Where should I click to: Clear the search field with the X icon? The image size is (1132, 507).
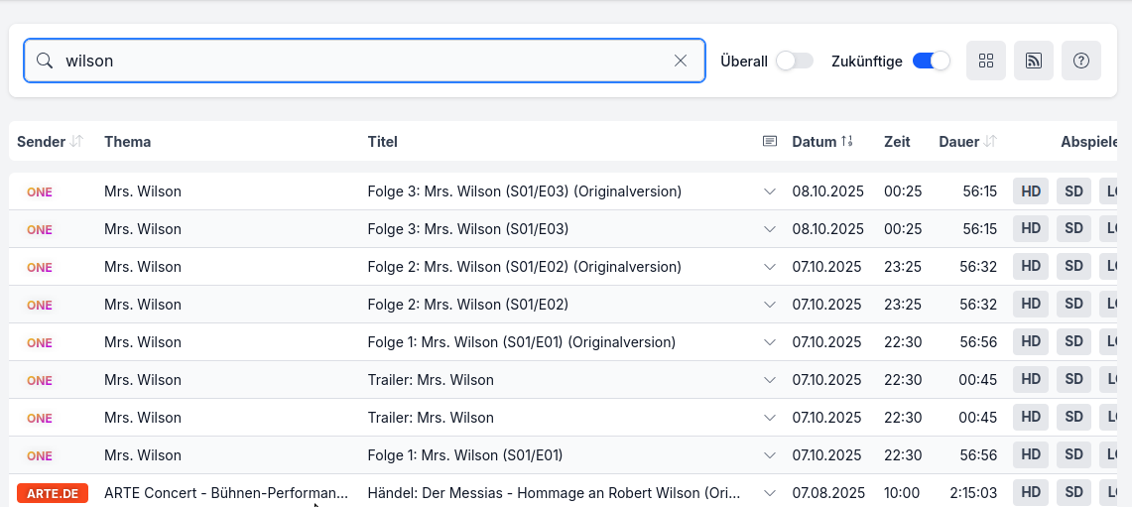pos(681,61)
